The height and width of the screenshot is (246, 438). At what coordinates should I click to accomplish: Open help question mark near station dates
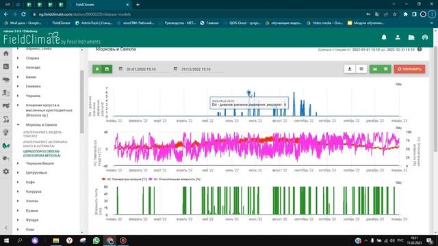[x=420, y=49]
